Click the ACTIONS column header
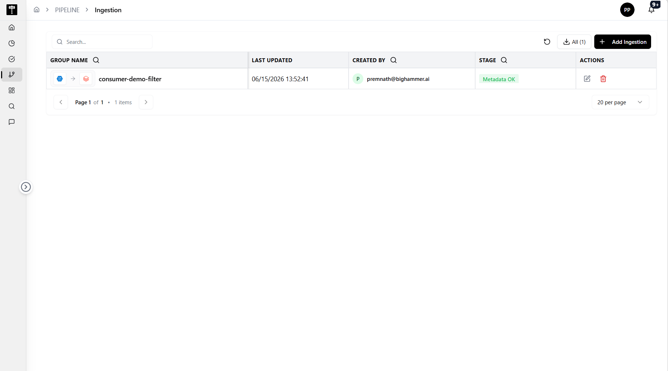Screen dimensions: 668x371 tap(592, 60)
